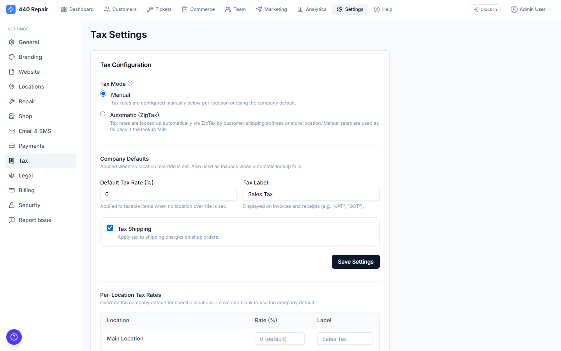Choose Automatic (ZipTax) tax mode
Image resolution: width=561 pixels, height=351 pixels.
click(x=102, y=114)
